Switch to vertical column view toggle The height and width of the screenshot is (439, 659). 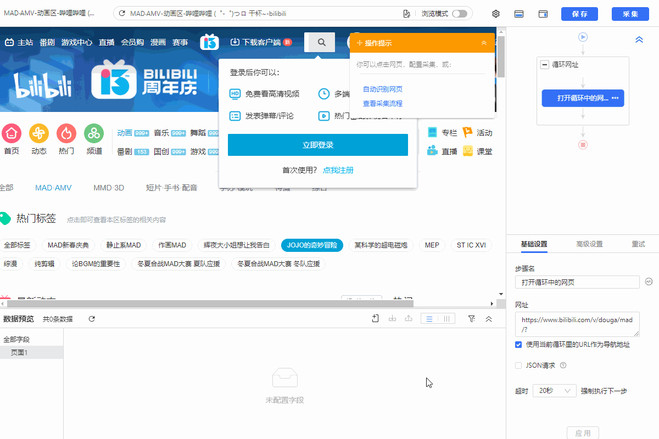tap(447, 319)
